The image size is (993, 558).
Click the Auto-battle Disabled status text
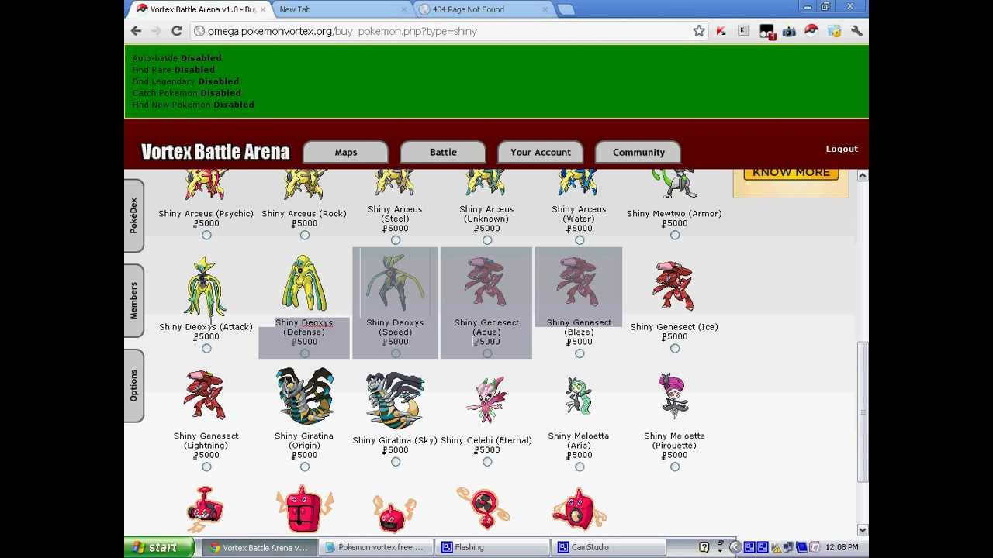pyautogui.click(x=177, y=58)
